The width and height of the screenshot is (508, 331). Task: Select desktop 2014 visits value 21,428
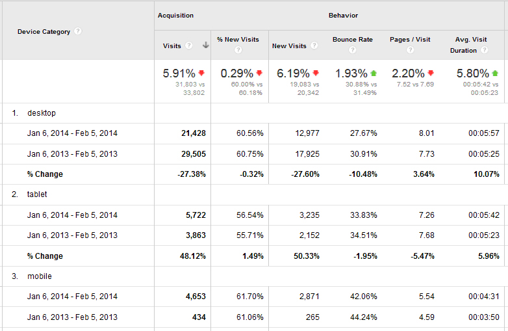[194, 133]
